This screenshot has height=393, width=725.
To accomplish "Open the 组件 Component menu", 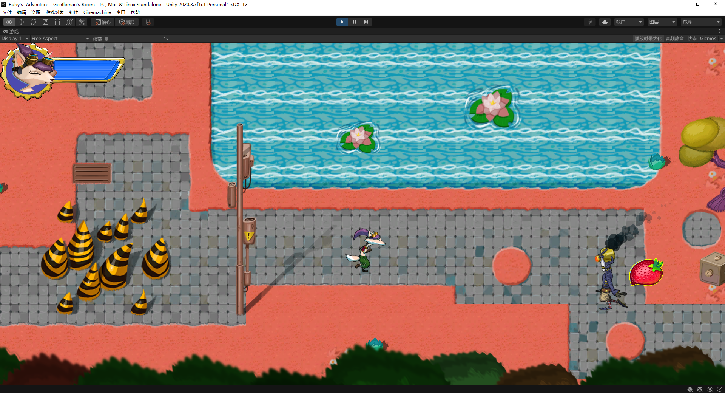I will 74,12.
